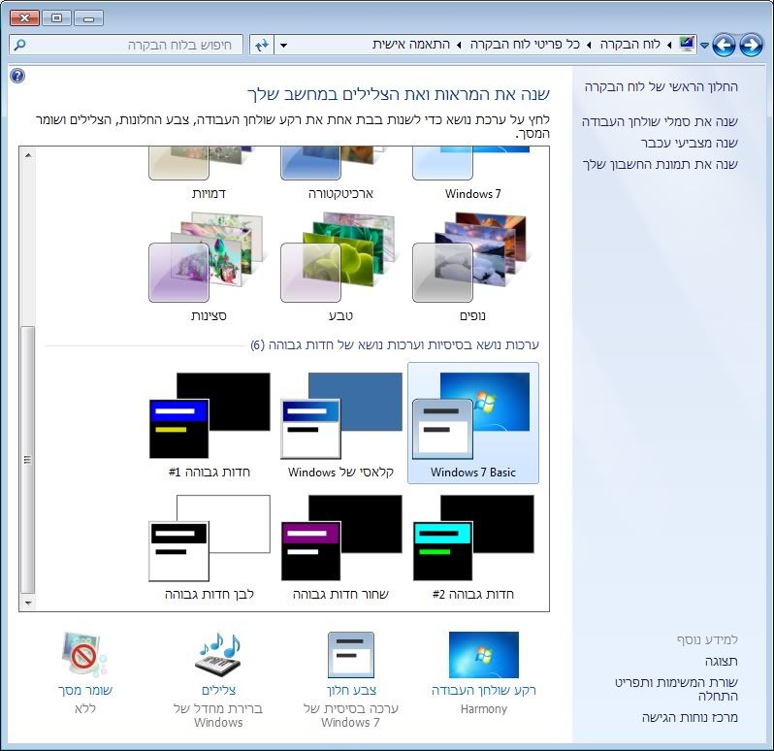Select the סצינות theme thumbnail

pos(209,257)
